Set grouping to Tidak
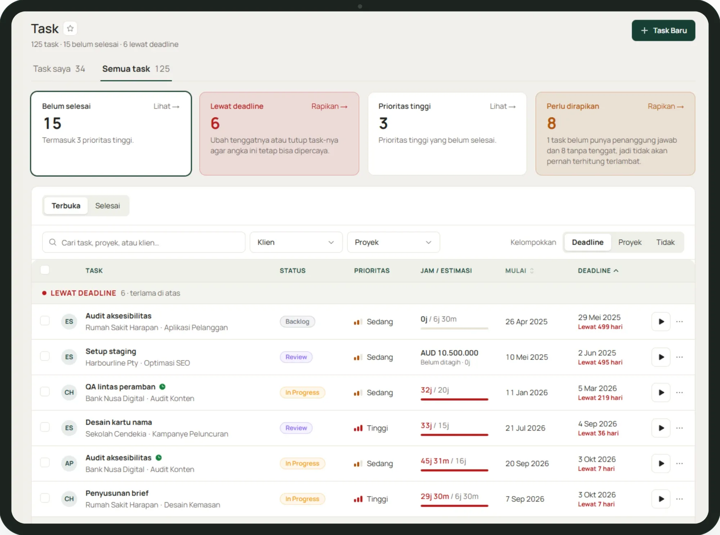 pyautogui.click(x=665, y=242)
